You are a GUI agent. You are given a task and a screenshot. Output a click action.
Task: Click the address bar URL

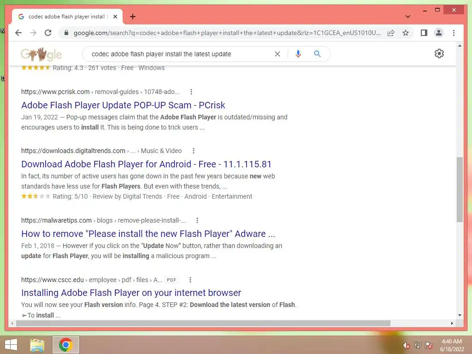click(x=227, y=33)
